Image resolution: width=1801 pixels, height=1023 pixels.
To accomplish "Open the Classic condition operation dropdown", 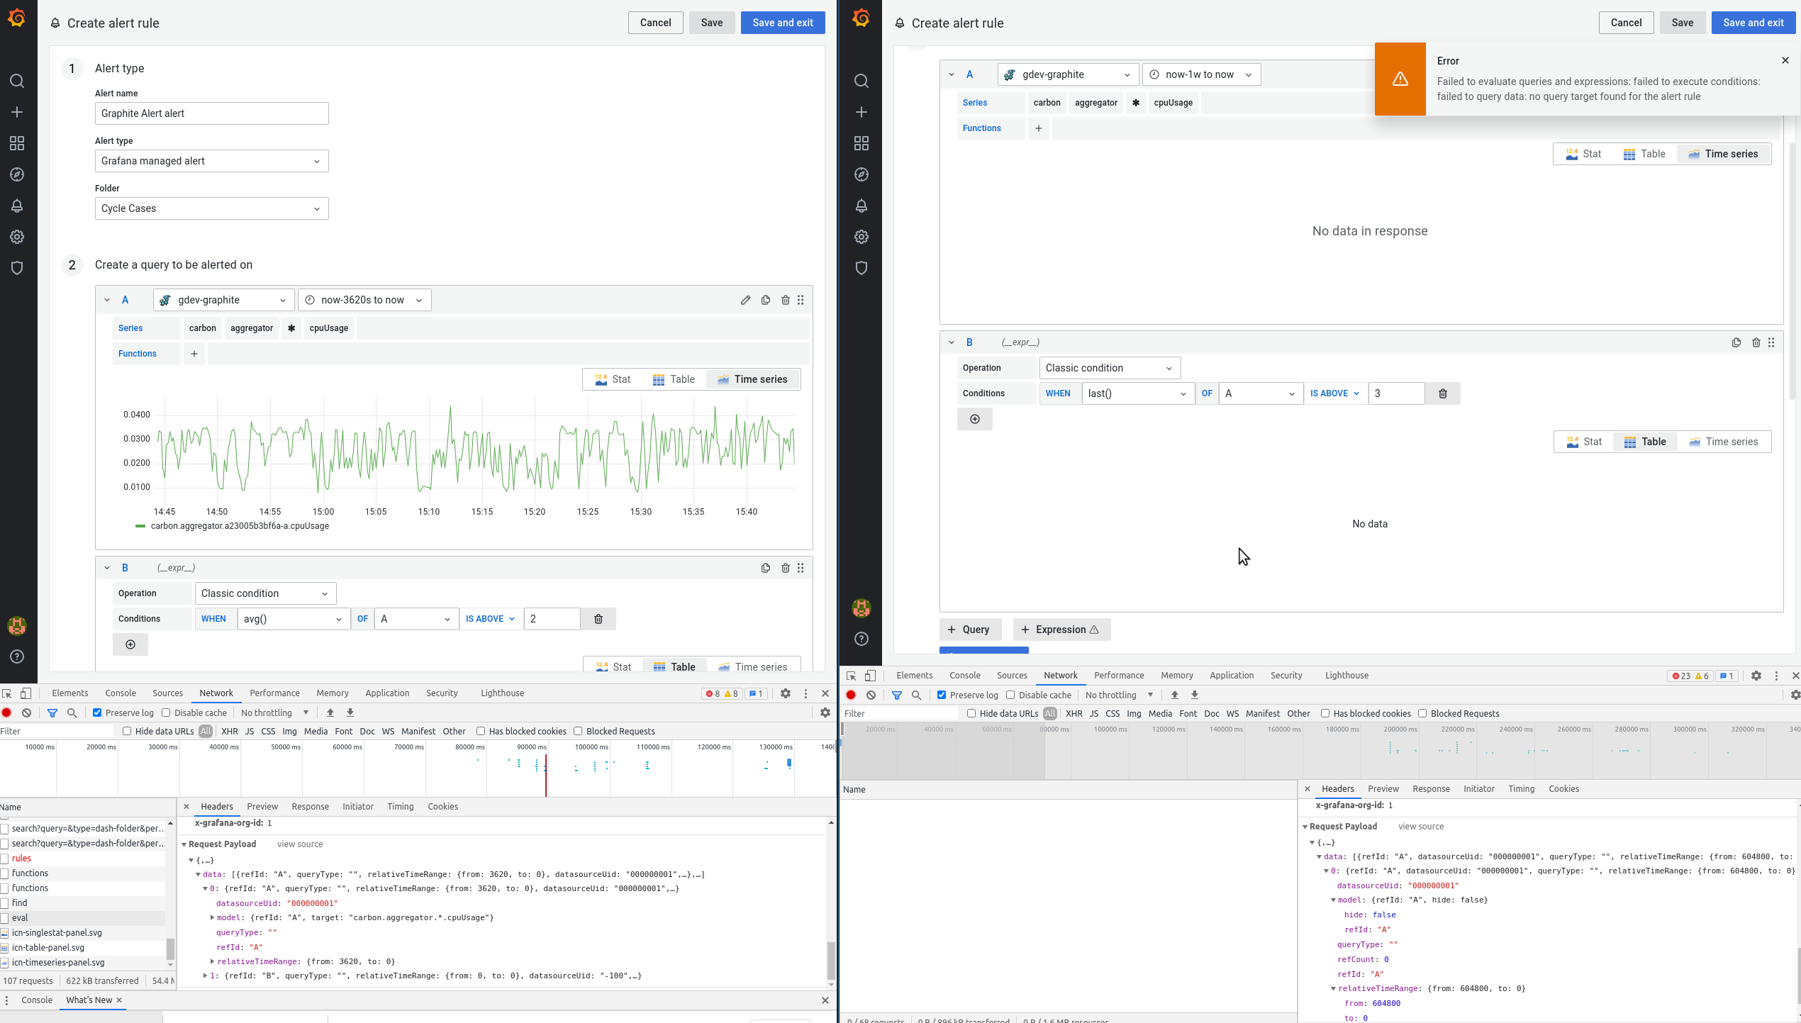I will (x=264, y=593).
